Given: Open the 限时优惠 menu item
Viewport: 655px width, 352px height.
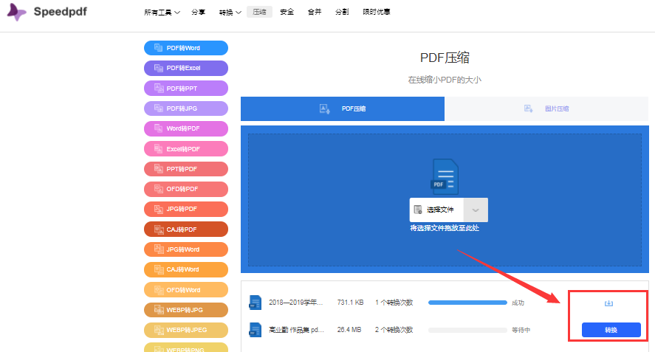Looking at the screenshot, I should tap(377, 12).
